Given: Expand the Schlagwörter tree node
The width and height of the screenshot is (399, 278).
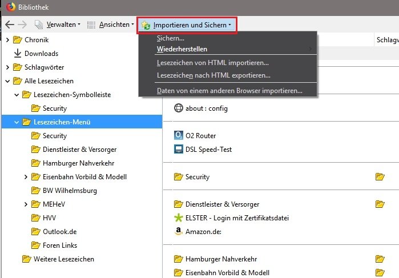Looking at the screenshot, I should [7, 67].
